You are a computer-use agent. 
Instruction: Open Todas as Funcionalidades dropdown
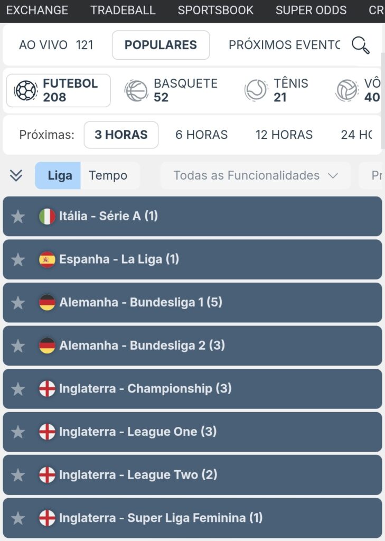click(255, 175)
